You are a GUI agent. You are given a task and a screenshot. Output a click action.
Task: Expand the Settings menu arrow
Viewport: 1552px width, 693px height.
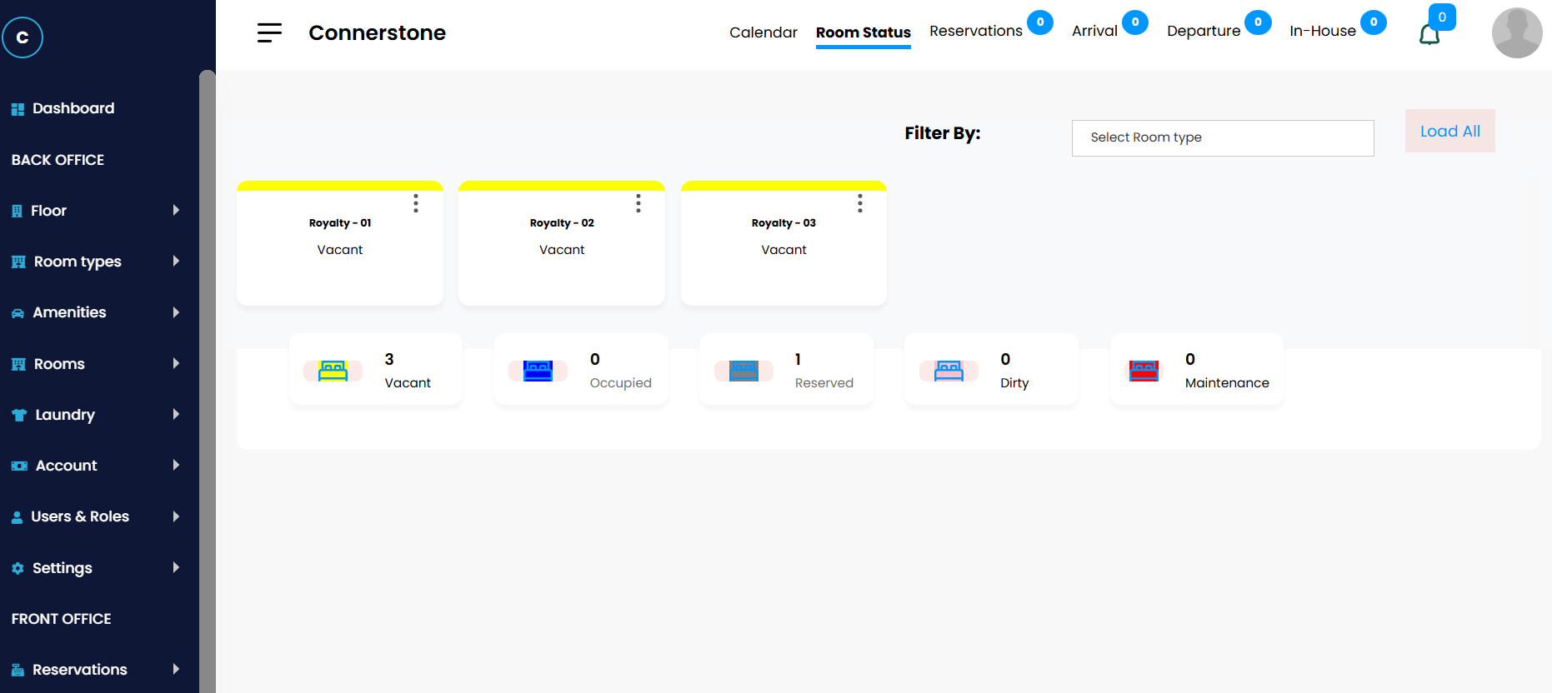pyautogui.click(x=176, y=567)
